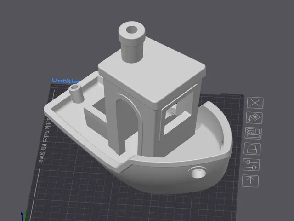Auto-orient objects on this plate
Image resolution: width=294 pixels, height=221 pixels.
pos(254,118)
